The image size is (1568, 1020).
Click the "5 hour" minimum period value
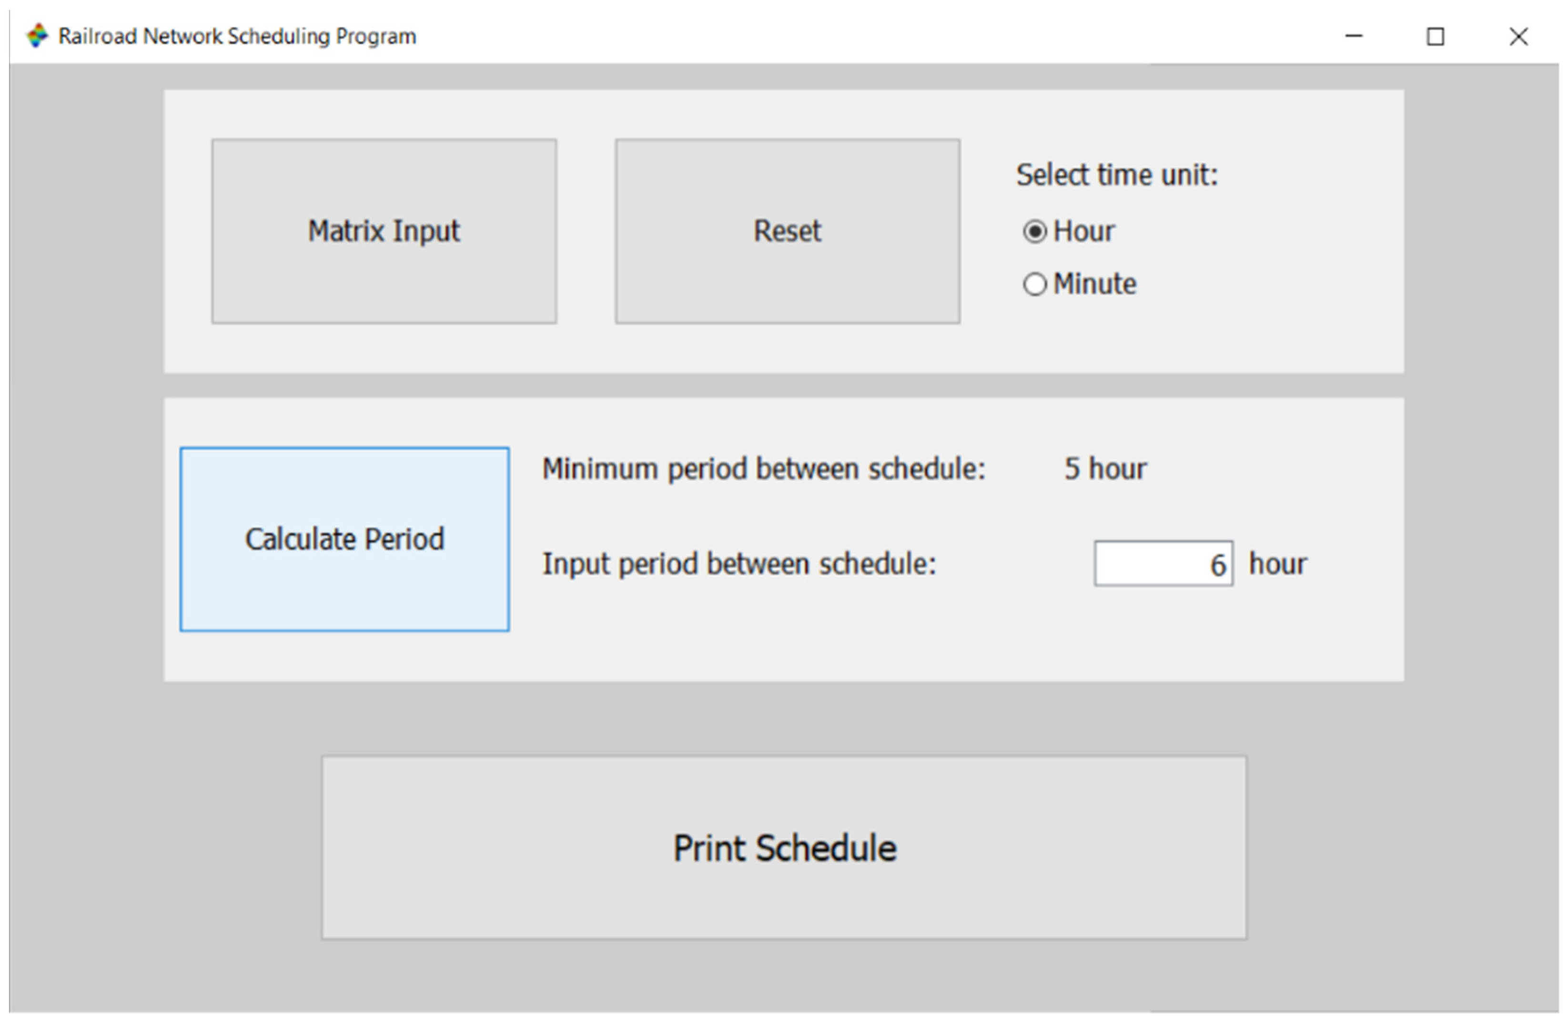1105,469
